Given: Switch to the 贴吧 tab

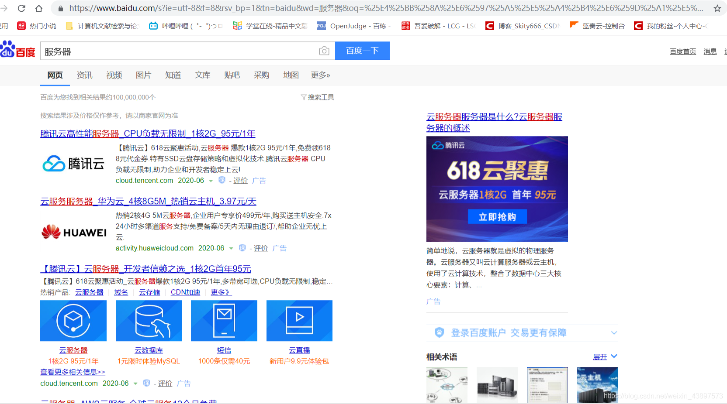Looking at the screenshot, I should pyautogui.click(x=232, y=75).
